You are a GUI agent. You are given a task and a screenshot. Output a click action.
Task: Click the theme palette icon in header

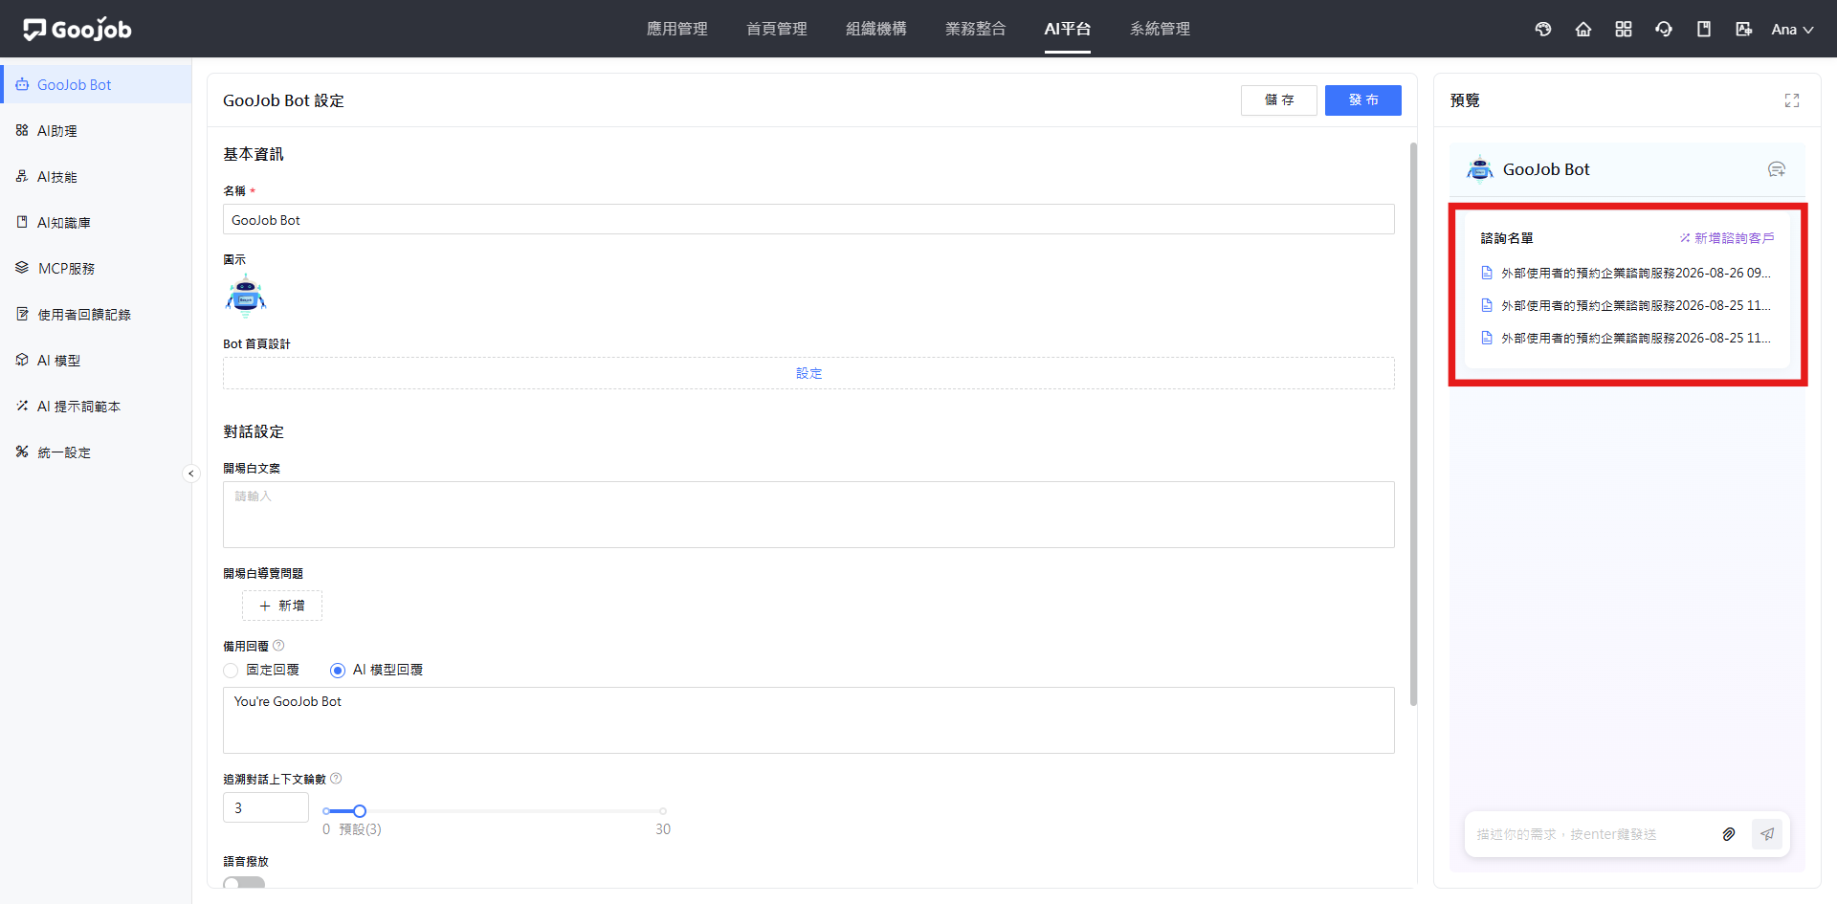pos(1543,29)
